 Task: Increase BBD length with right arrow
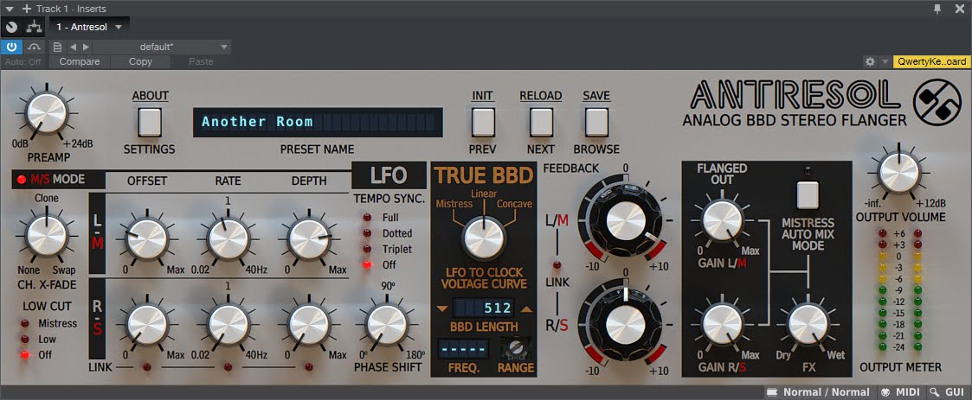pos(526,308)
